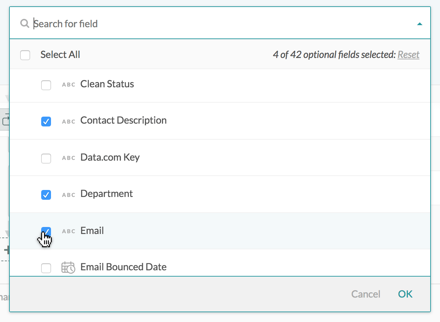Select the Data.com Key row
The height and width of the screenshot is (322, 440).
click(x=110, y=158)
